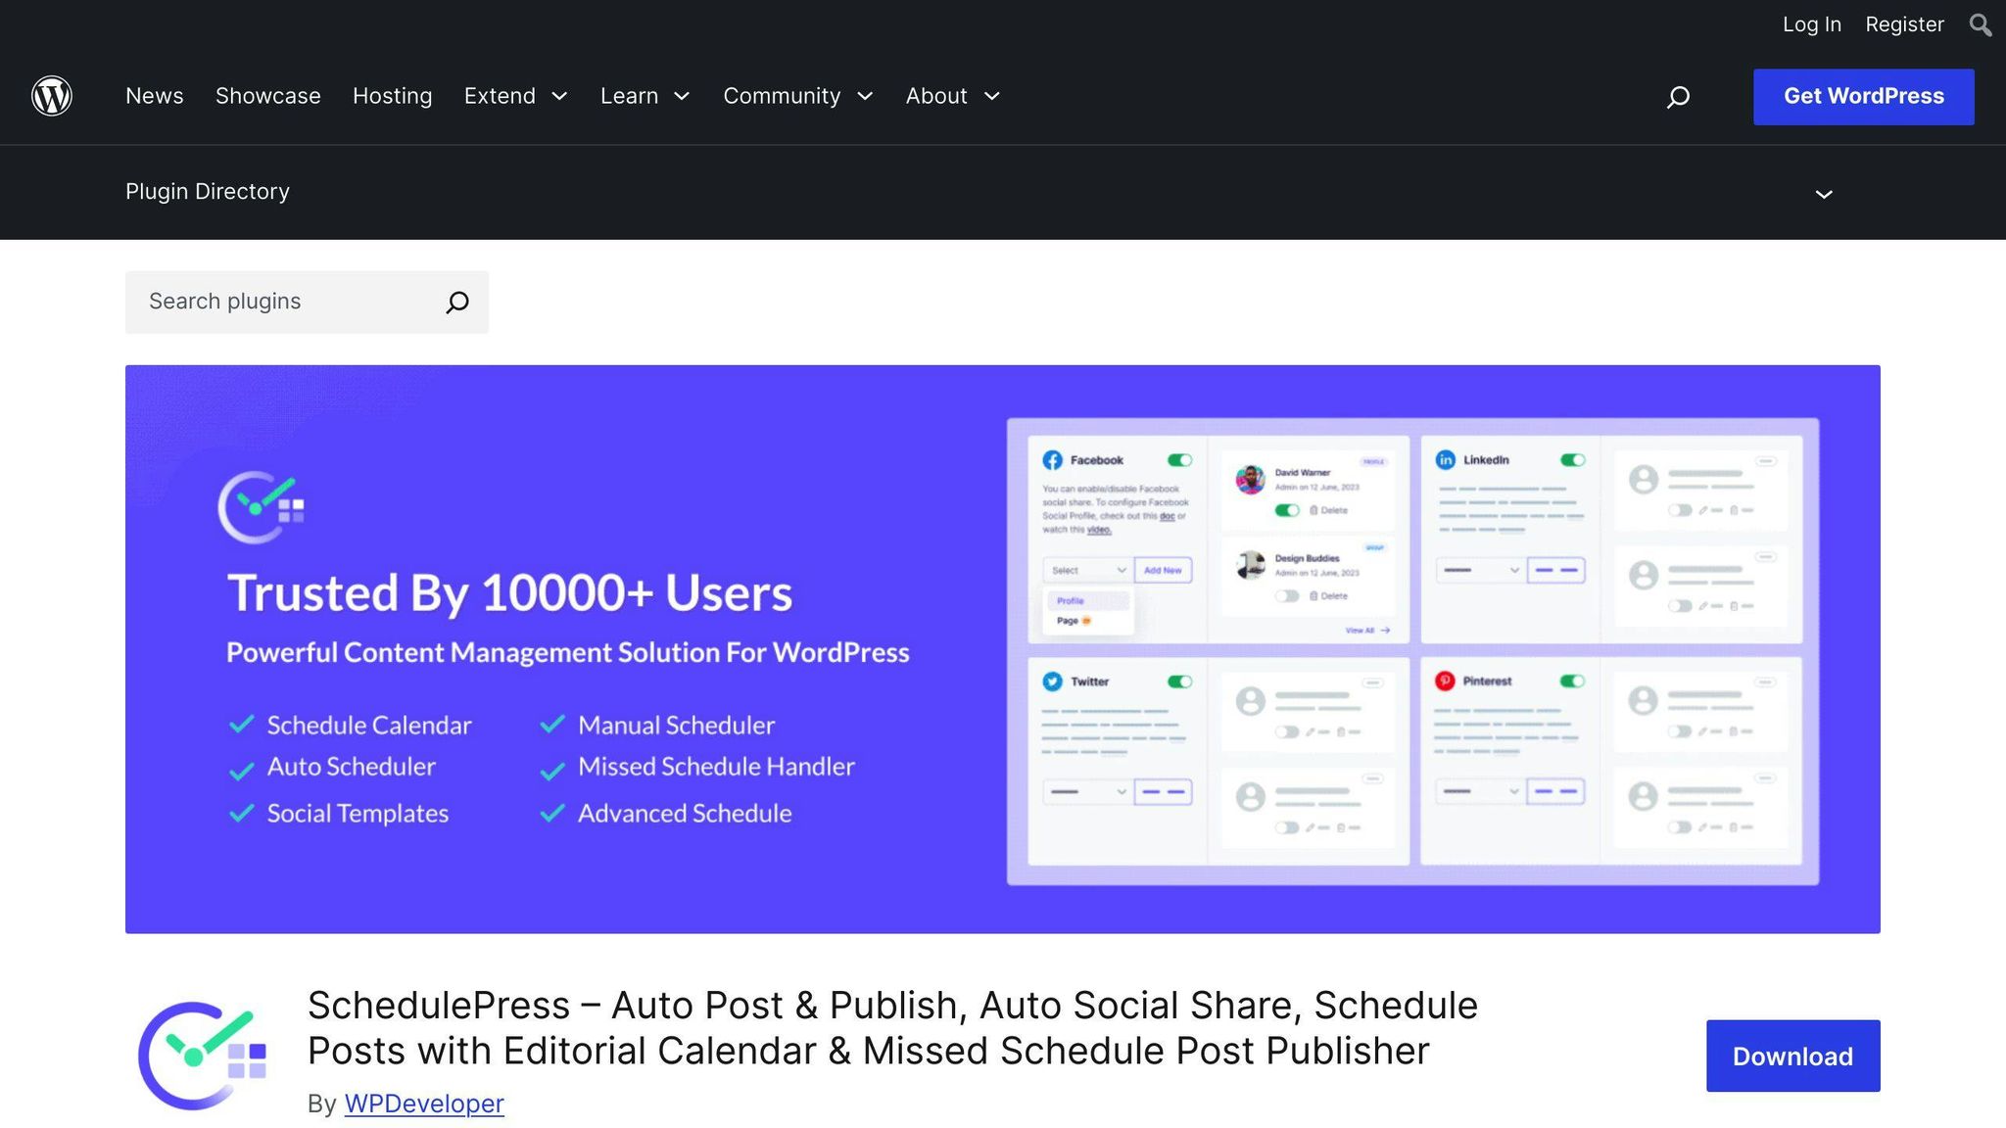Image resolution: width=2006 pixels, height=1128 pixels.
Task: Submit search with the plugin search icon
Action: click(x=457, y=302)
